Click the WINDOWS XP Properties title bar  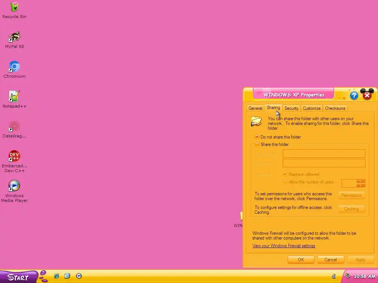coord(294,95)
